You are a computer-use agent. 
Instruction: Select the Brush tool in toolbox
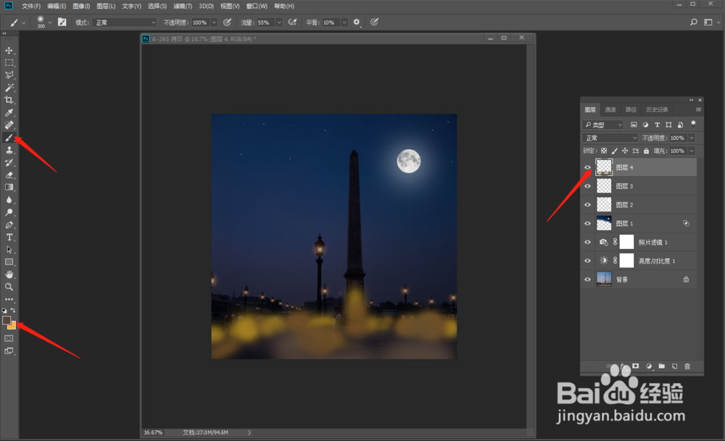pyautogui.click(x=9, y=138)
